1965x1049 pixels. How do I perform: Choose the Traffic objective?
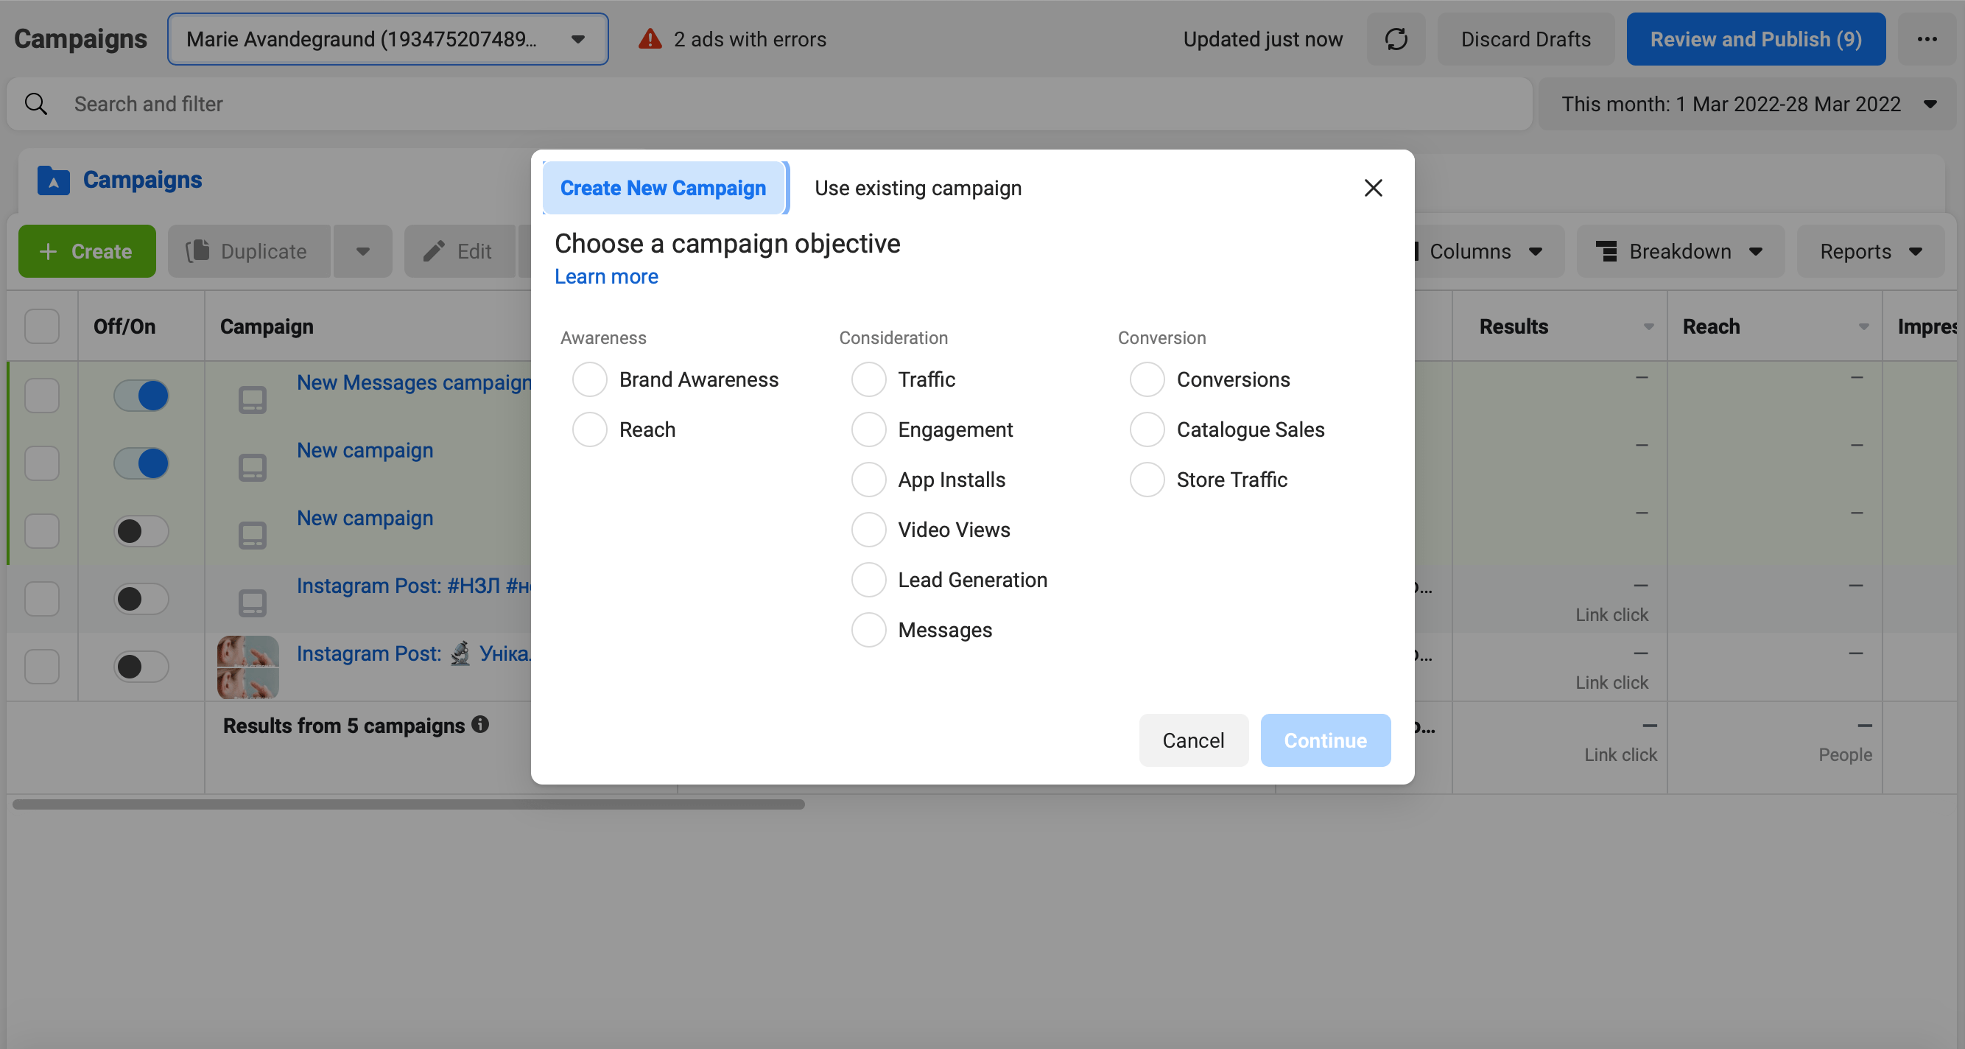pos(869,379)
